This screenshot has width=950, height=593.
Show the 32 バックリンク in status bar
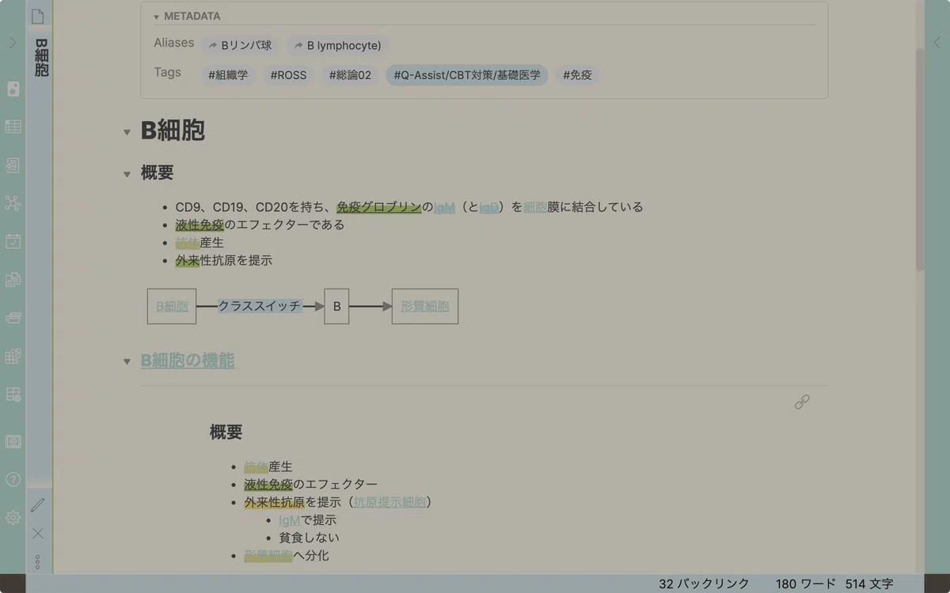click(x=704, y=584)
